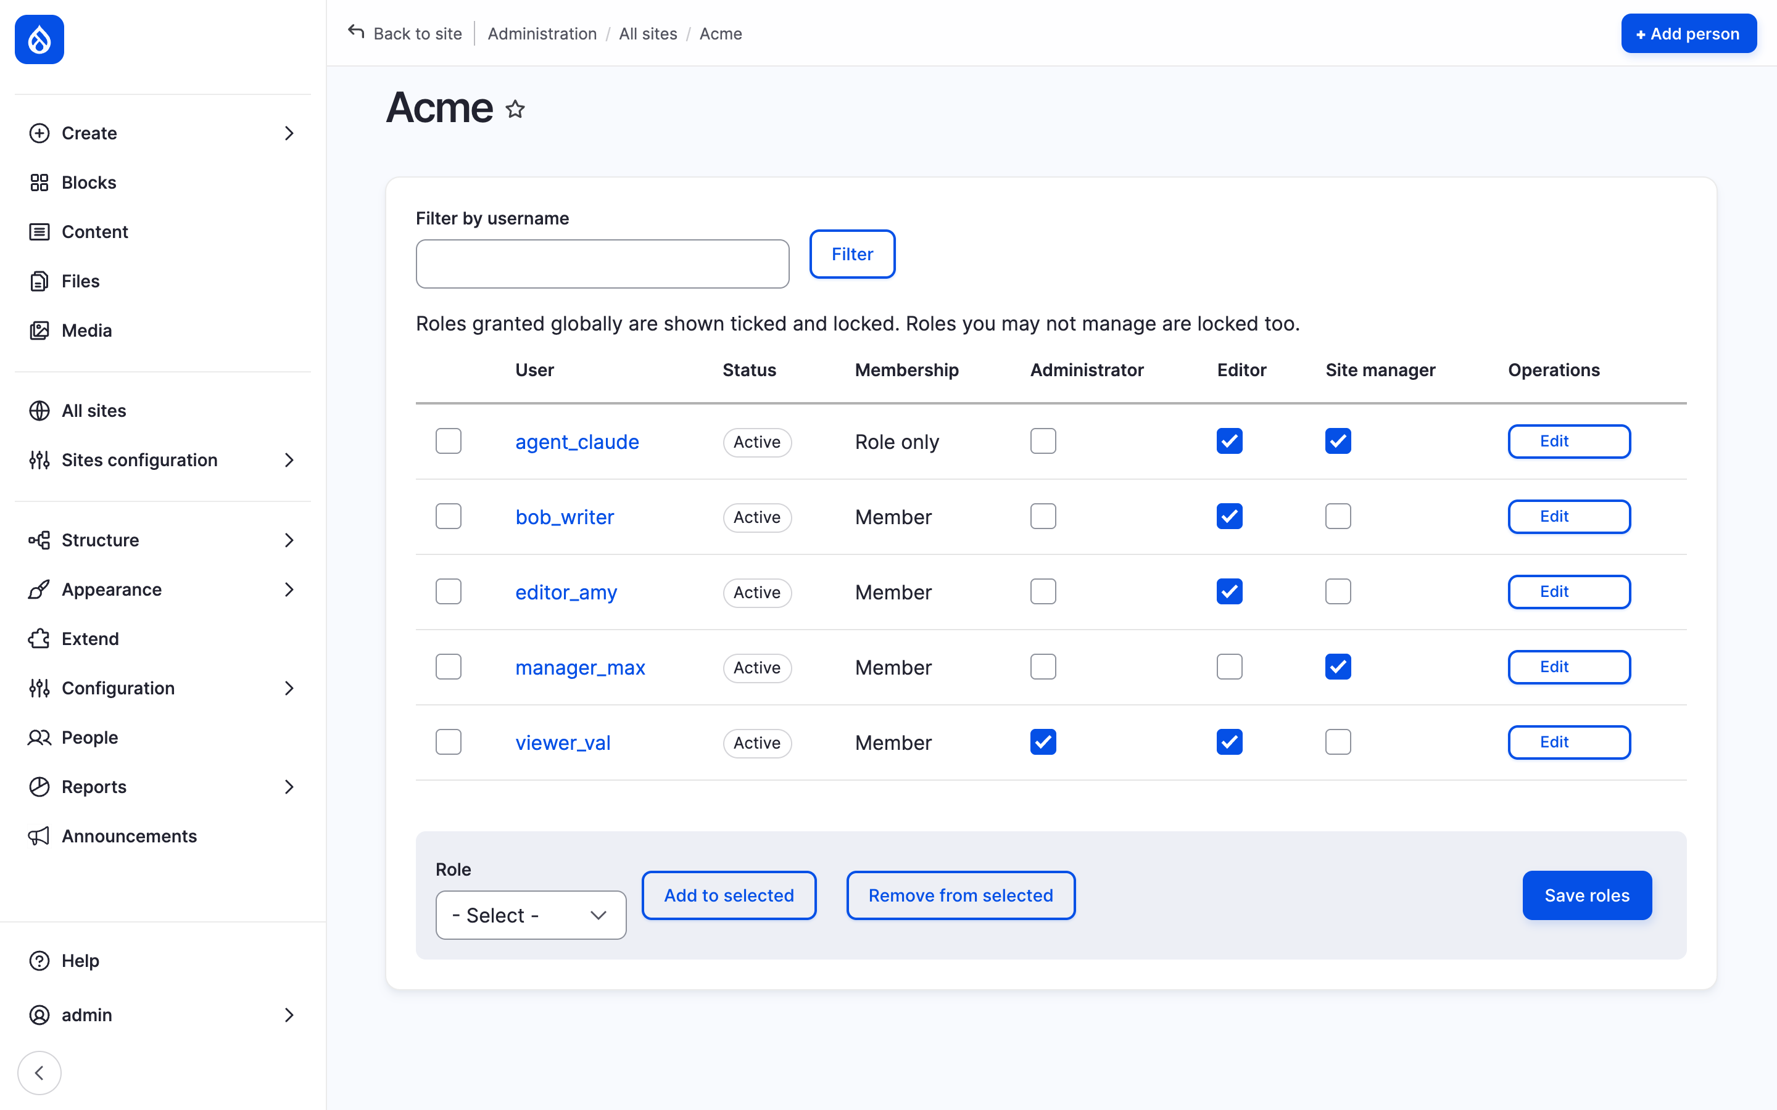Open the Appearance menu item
This screenshot has width=1777, height=1110.
coord(163,590)
